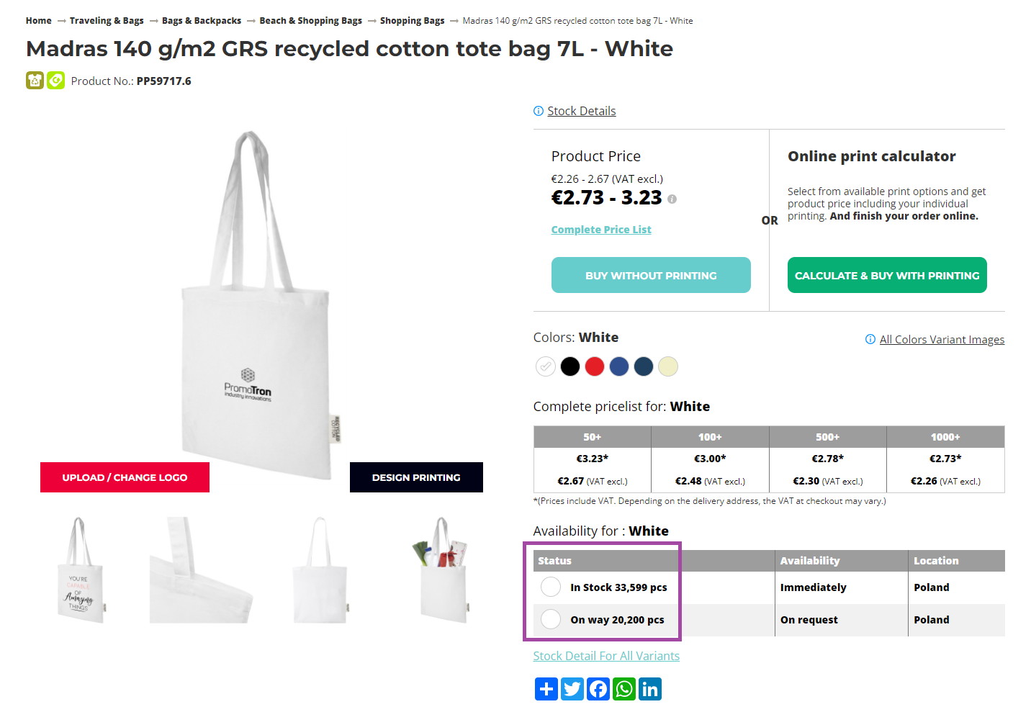
Task: Go to Bags & Backpacks breadcrumb
Action: [202, 21]
